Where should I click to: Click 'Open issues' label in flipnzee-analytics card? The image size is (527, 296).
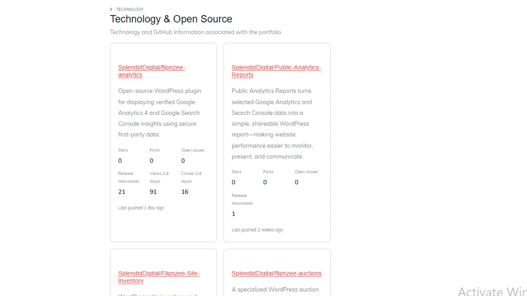[193, 150]
